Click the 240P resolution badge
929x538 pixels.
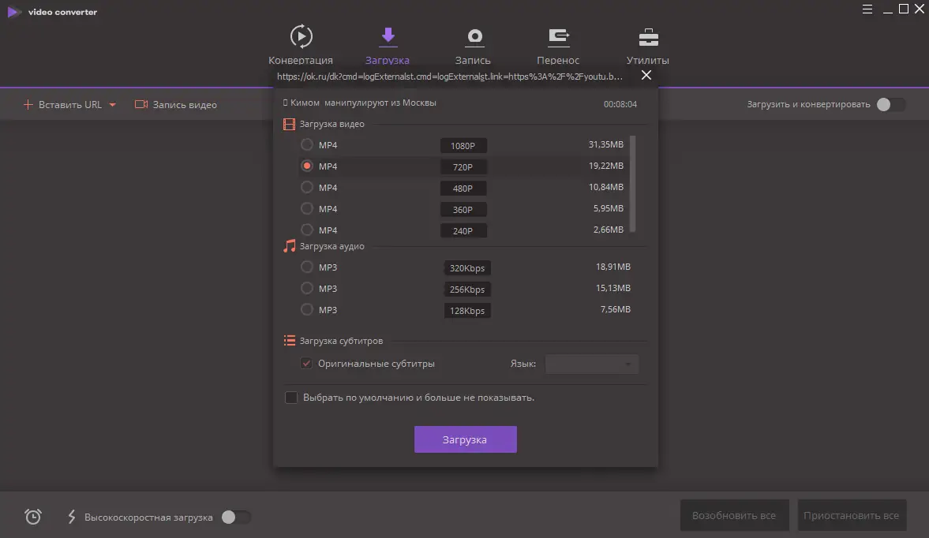tap(463, 231)
